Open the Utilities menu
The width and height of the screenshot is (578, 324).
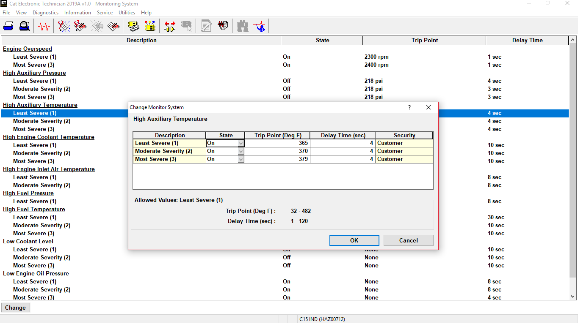(127, 12)
